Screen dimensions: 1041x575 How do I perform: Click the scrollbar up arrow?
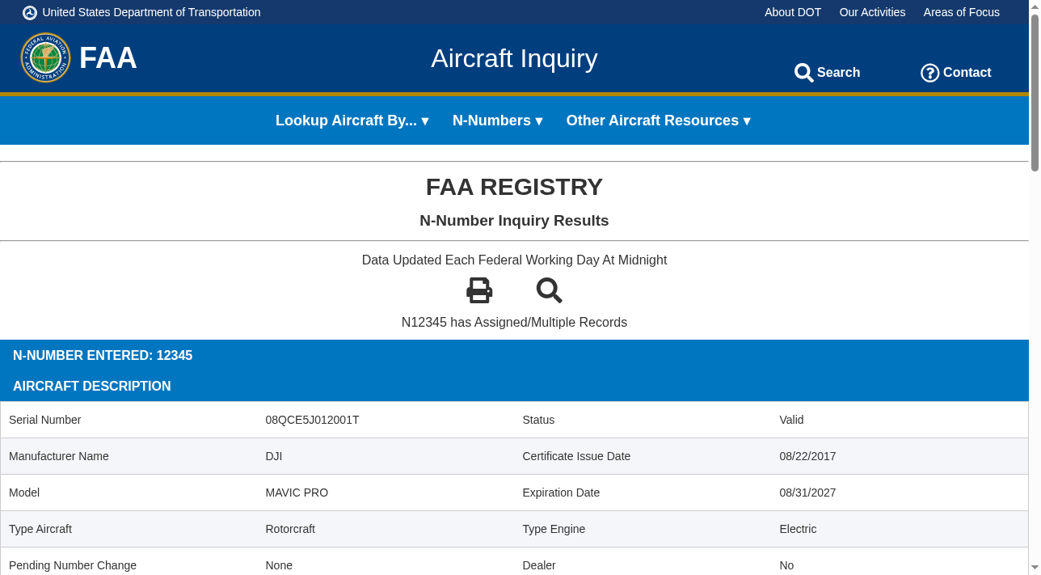1035,6
